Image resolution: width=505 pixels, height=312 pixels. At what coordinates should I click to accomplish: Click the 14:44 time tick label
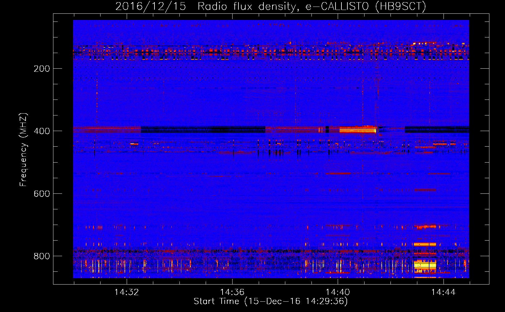click(443, 292)
